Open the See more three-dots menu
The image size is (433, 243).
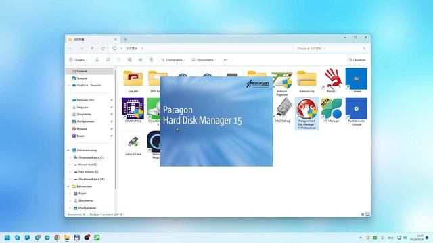pyautogui.click(x=225, y=60)
